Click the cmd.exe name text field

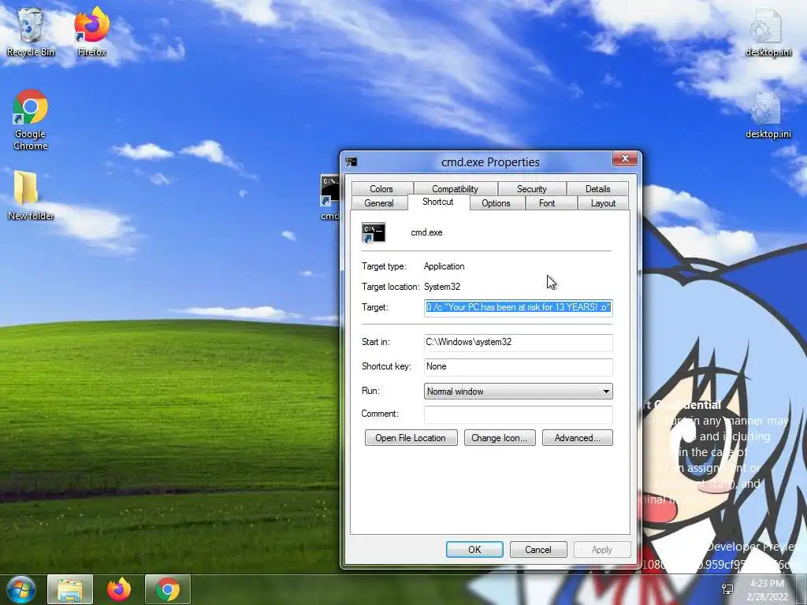coord(426,232)
